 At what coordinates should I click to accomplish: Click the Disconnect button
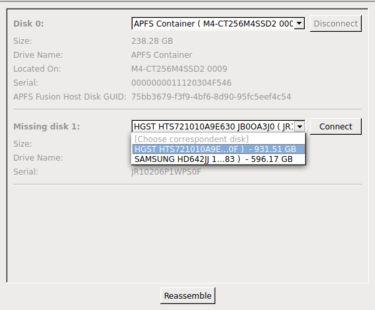click(336, 23)
